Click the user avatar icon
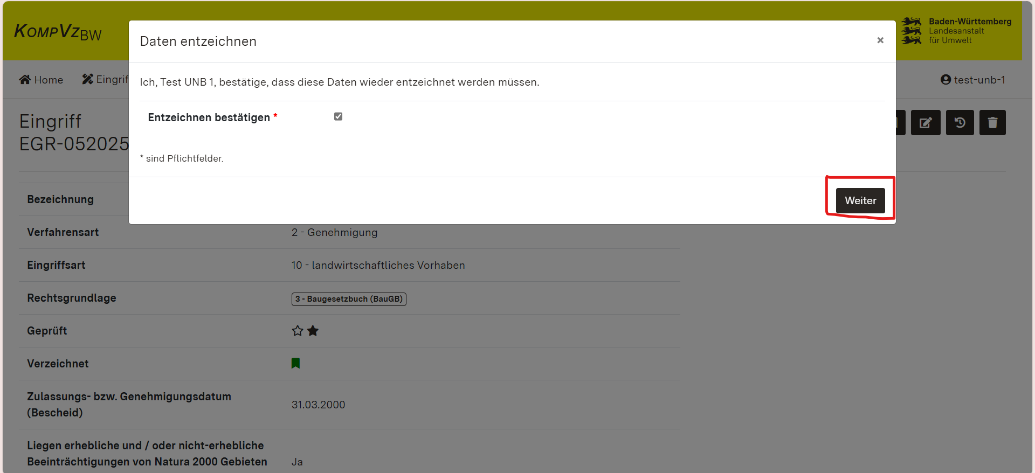Viewport: 1035px width, 473px height. pos(946,80)
